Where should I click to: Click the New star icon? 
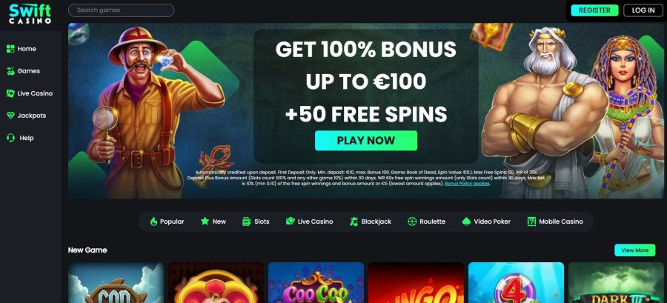(205, 222)
